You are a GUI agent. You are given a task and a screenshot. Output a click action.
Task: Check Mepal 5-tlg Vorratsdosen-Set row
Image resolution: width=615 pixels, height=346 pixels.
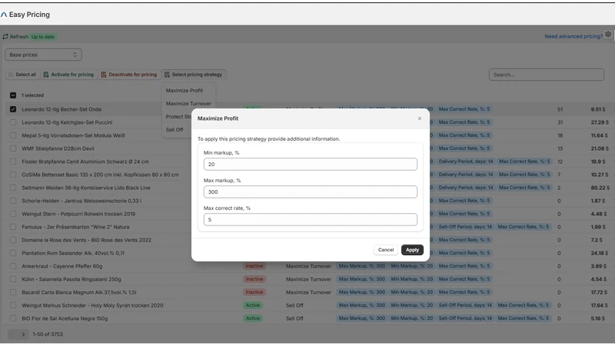(x=13, y=135)
